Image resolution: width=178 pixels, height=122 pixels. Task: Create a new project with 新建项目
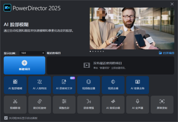(x=24, y=66)
